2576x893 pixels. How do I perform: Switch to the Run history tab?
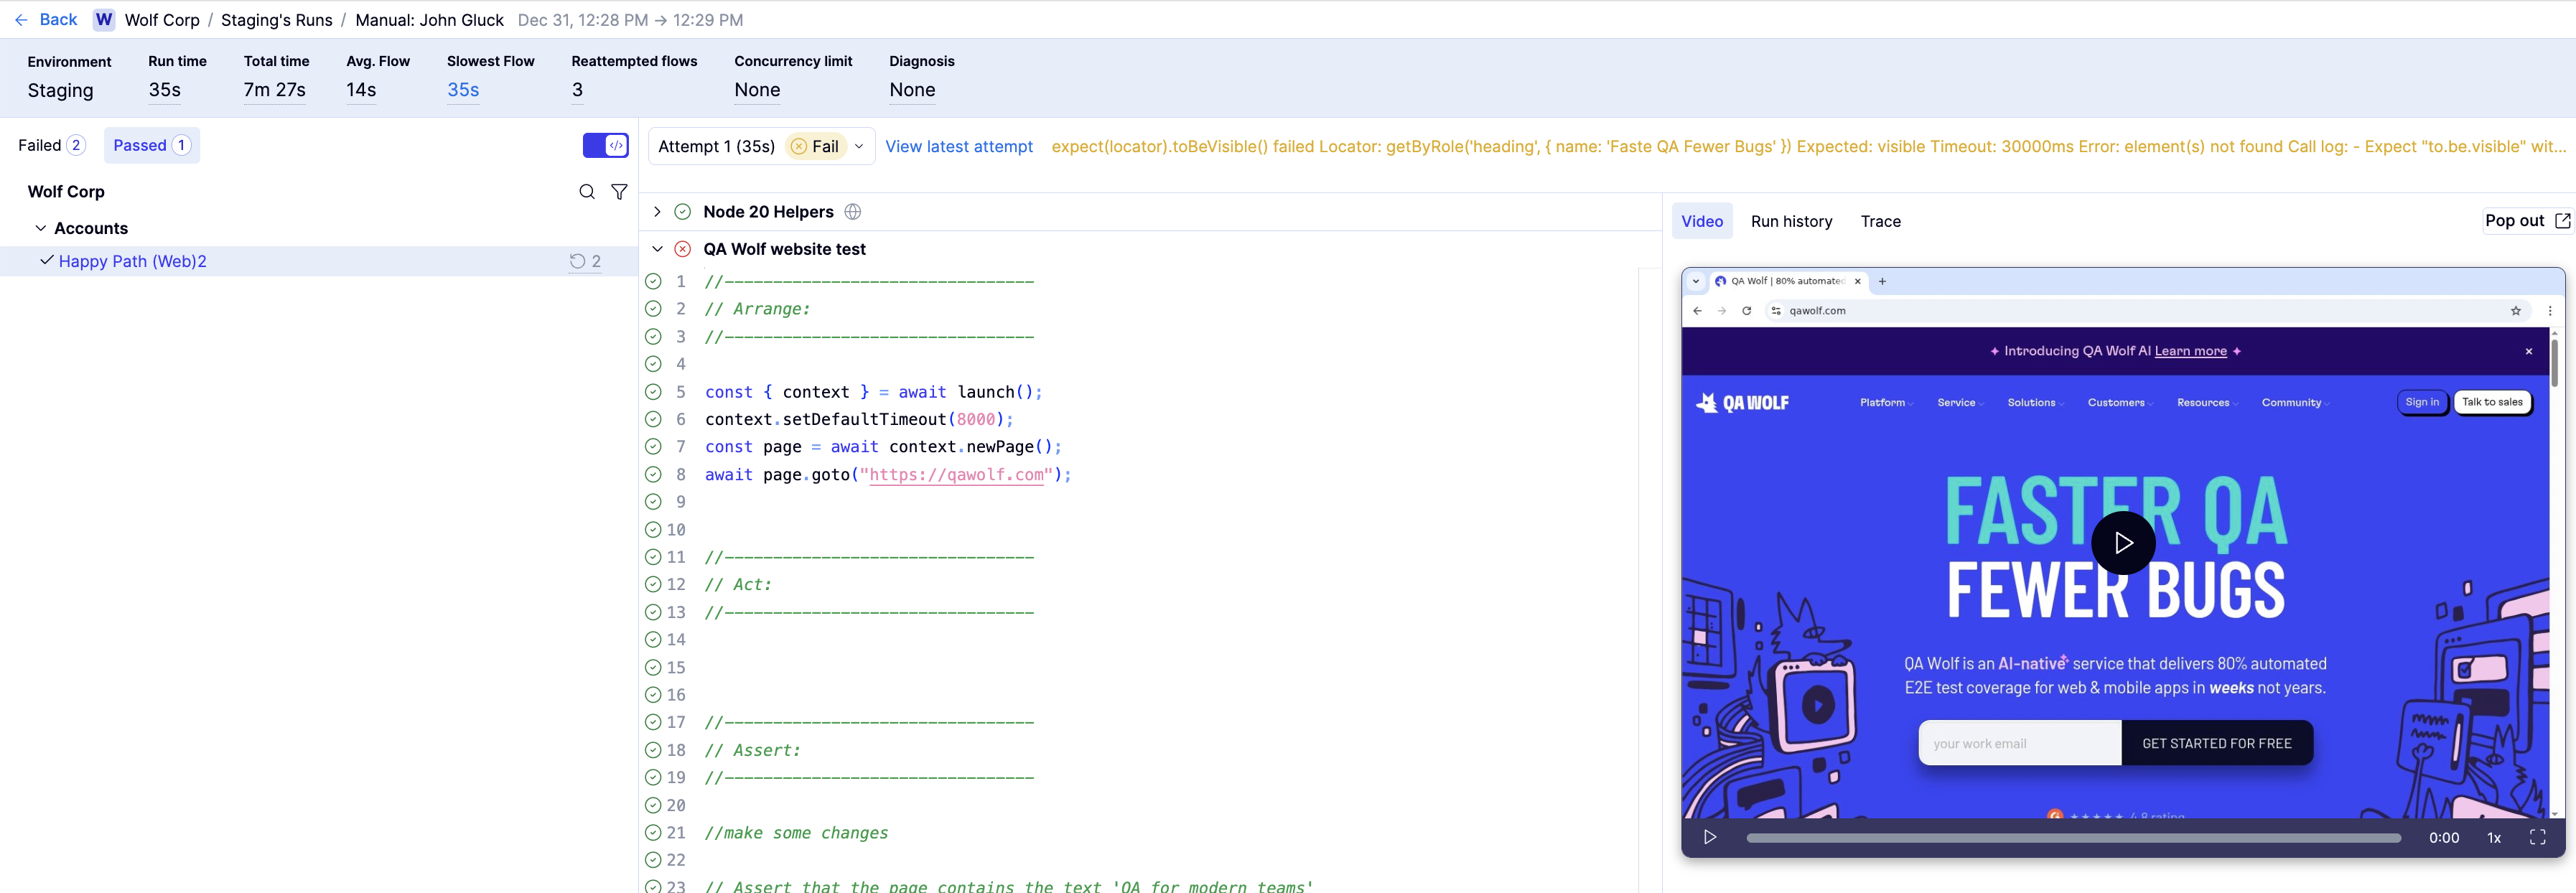pos(1791,221)
